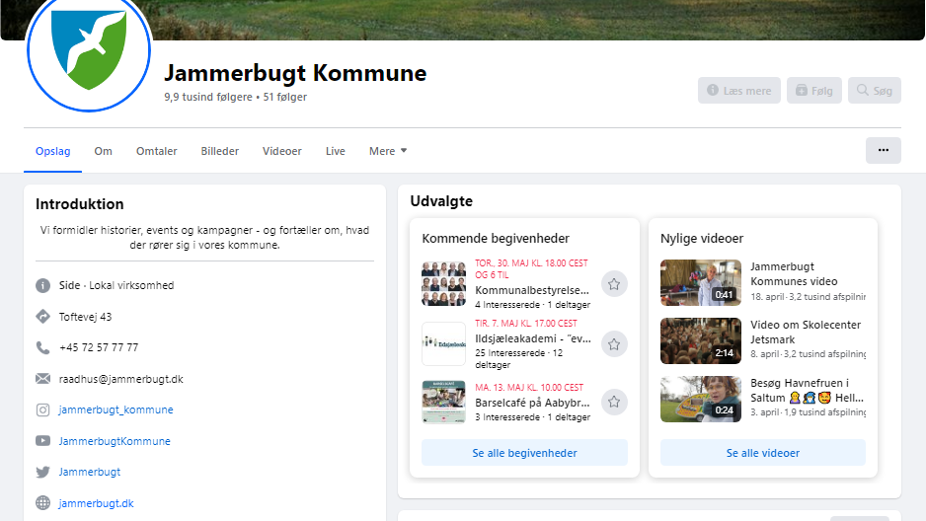
Task: Play the 2:14 Skolecenter Jetsmark video thumbnail
Action: click(x=700, y=341)
